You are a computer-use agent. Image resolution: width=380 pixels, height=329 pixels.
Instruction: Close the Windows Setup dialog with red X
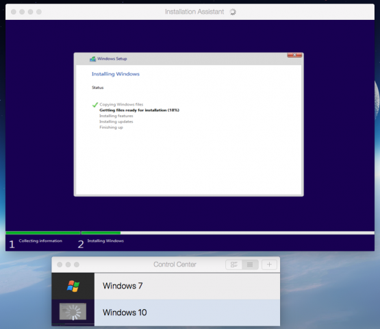coord(294,55)
